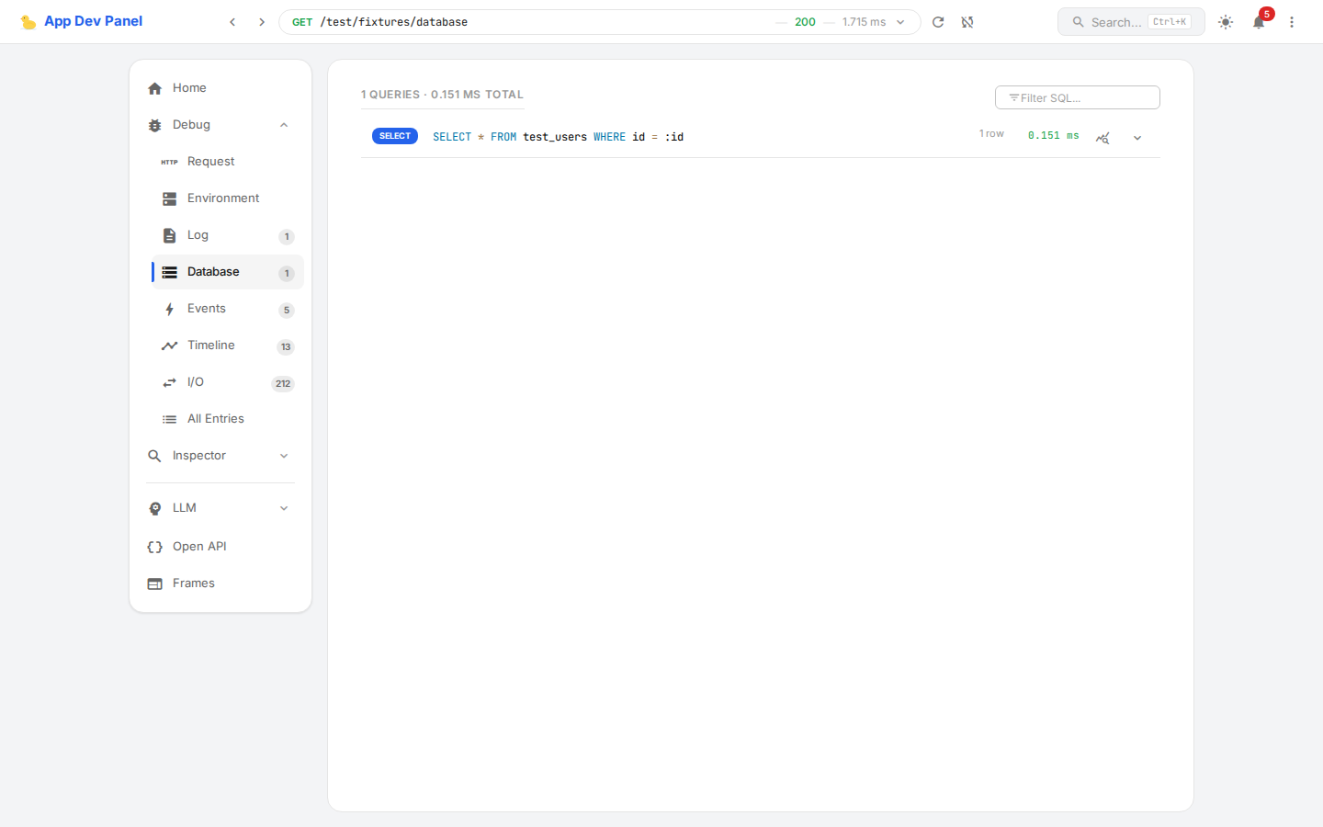Expand the Inspector section
Image resolution: width=1323 pixels, height=827 pixels.
284,456
